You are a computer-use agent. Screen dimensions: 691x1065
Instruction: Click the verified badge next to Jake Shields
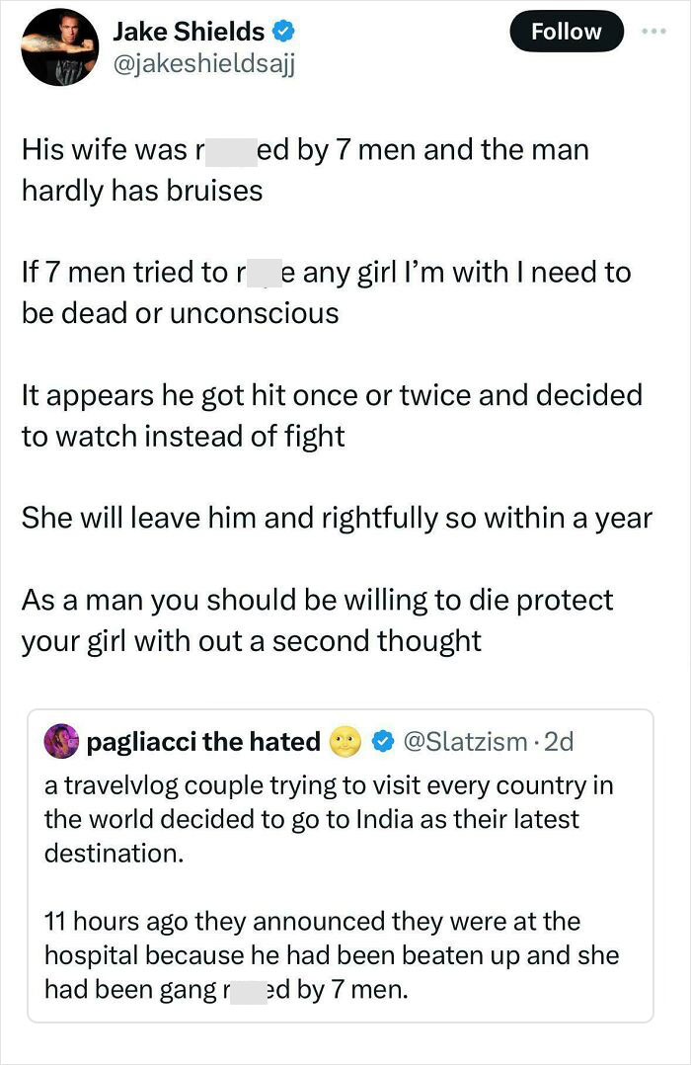click(x=284, y=30)
